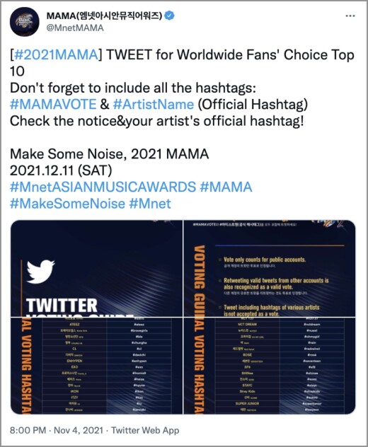Click the tweet timestamp 8:00 PM
Screen dimensions: 368x447
point(28,430)
